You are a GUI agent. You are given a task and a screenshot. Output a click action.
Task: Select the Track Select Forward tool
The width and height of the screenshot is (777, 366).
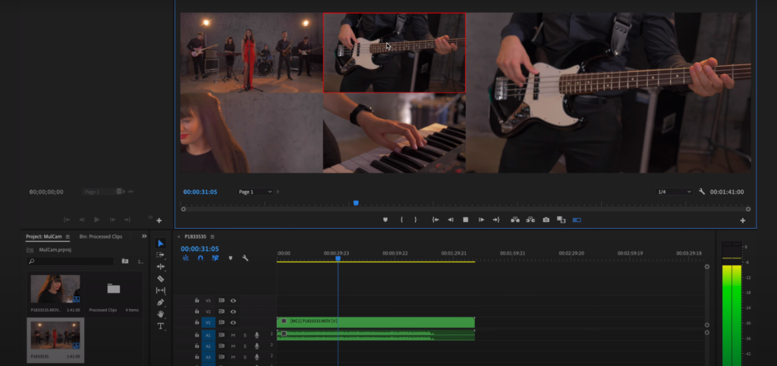160,255
